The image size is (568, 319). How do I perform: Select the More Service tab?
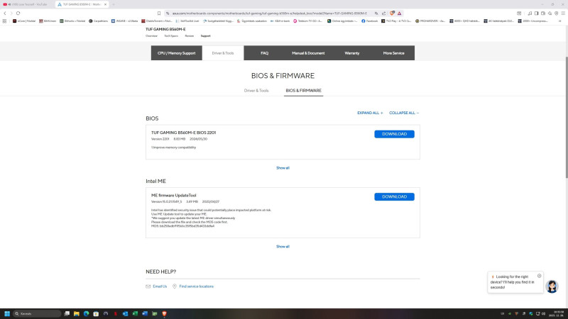[x=393, y=52]
